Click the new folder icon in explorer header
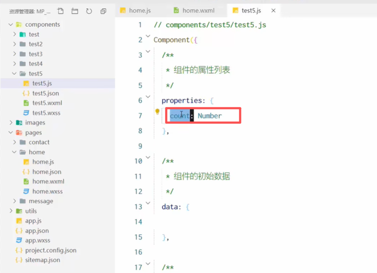 (x=75, y=11)
